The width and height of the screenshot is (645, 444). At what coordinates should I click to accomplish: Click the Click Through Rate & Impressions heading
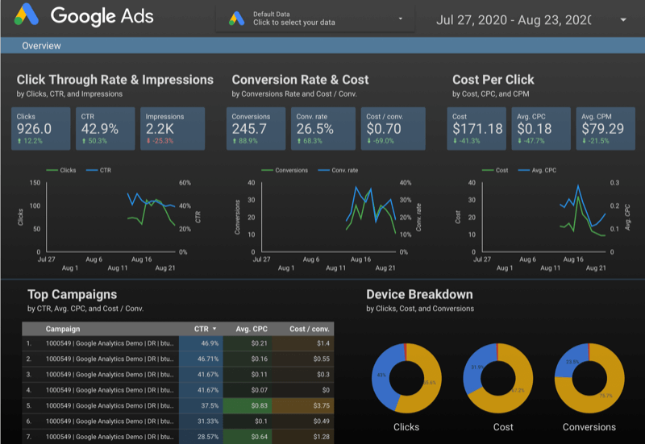(115, 80)
